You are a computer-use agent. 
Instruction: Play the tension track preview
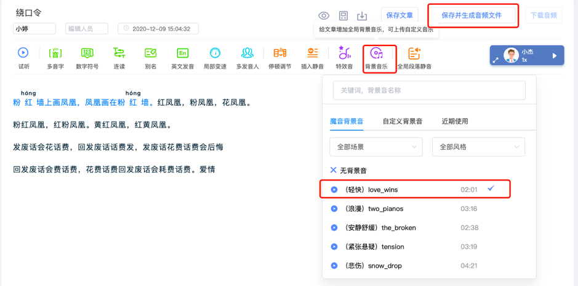pos(334,246)
